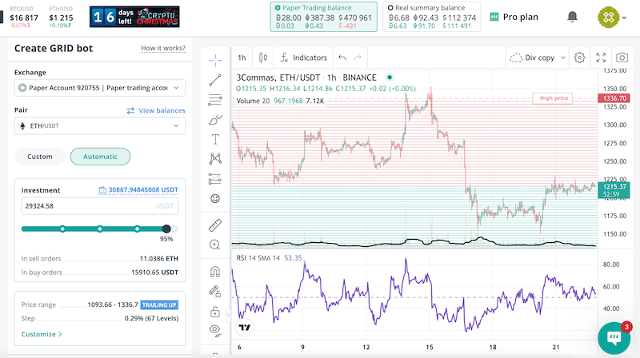Hide all drawings with eye icon
This screenshot has width=640, height=358.
215,330
